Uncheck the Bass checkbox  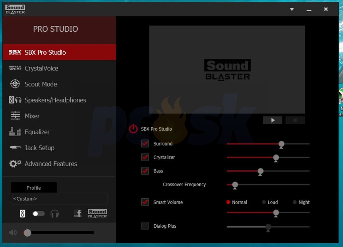[145, 171]
